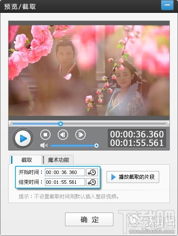Set end time to current position icon

point(92,182)
